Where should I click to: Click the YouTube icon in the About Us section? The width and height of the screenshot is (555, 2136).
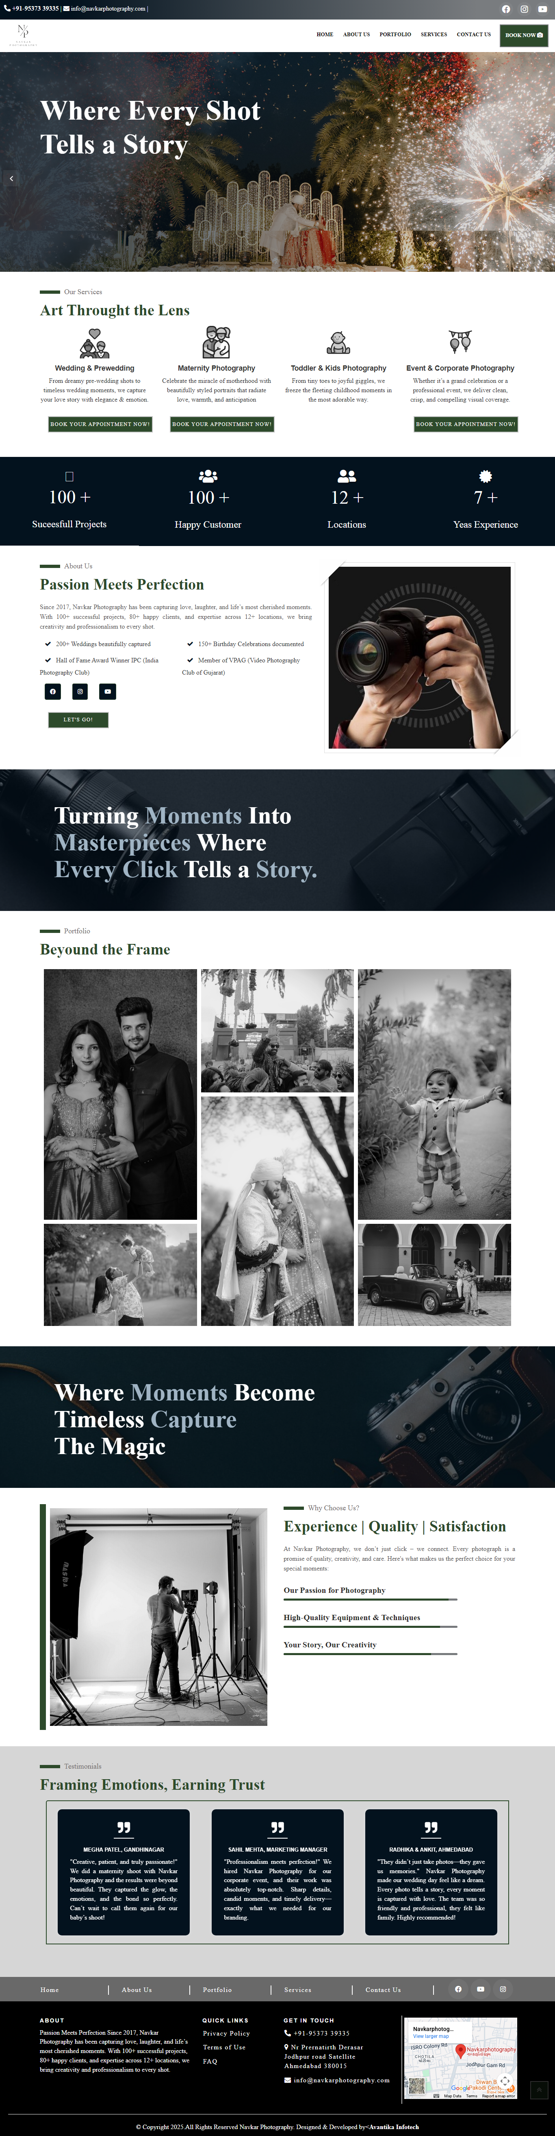click(x=108, y=692)
